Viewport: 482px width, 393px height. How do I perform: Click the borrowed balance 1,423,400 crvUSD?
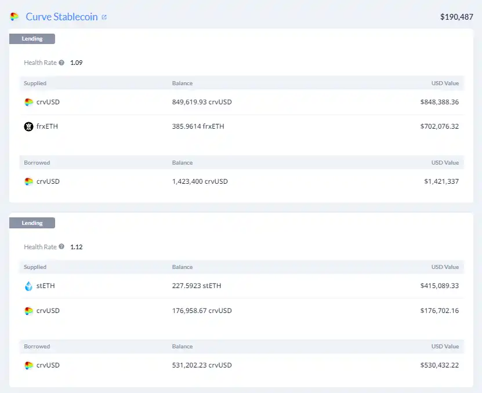(x=200, y=181)
